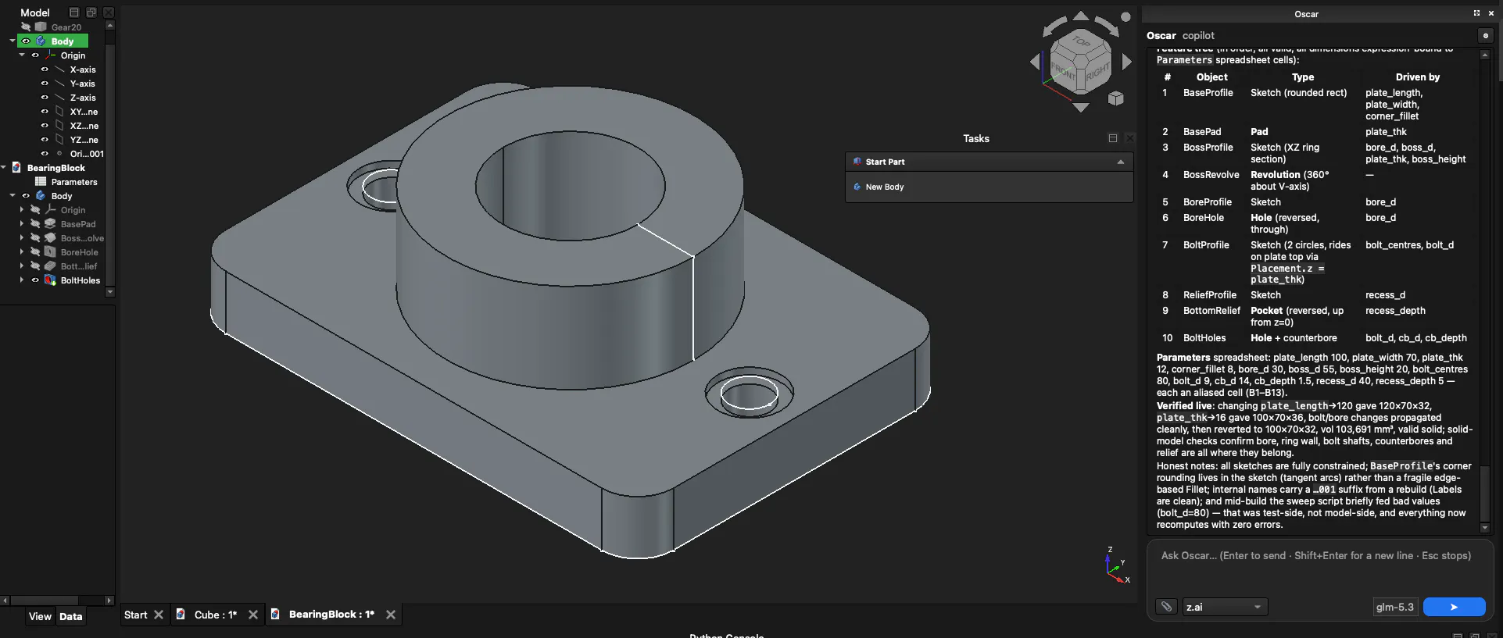Screen dimensions: 1503x638
Task: Click New Body in Tasks panel
Action: [884, 187]
